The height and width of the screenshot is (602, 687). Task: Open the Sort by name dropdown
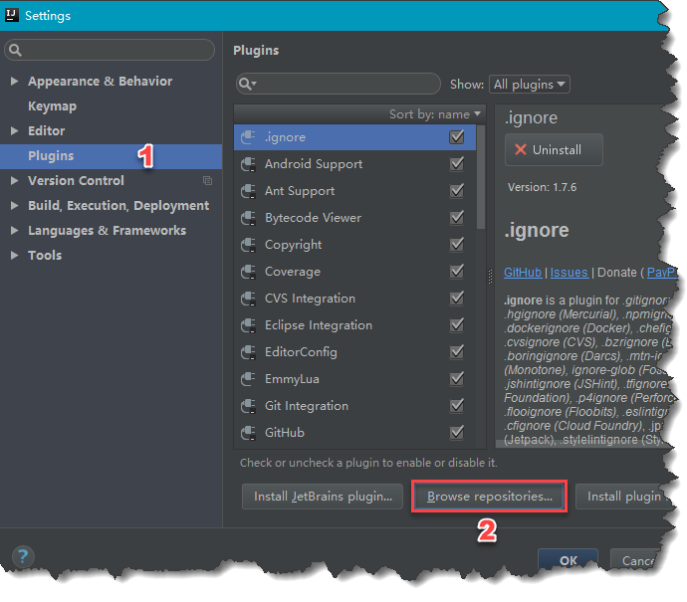point(435,114)
